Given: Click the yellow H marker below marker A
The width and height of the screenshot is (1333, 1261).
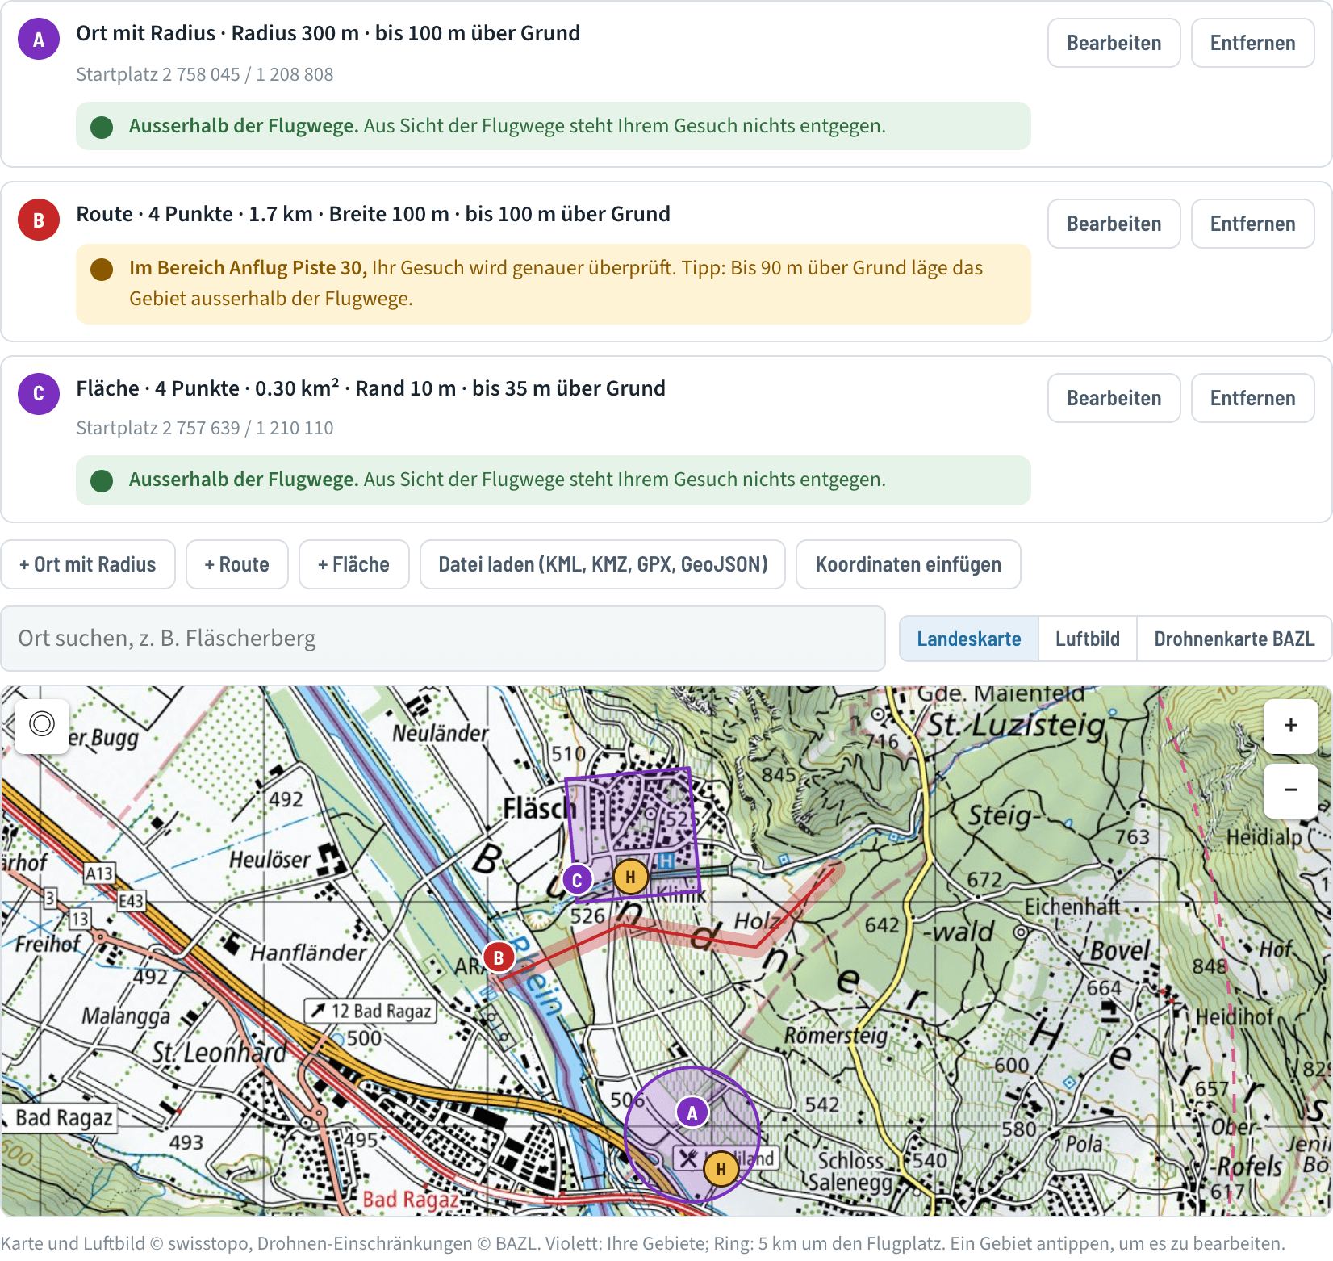Looking at the screenshot, I should [x=721, y=1168].
